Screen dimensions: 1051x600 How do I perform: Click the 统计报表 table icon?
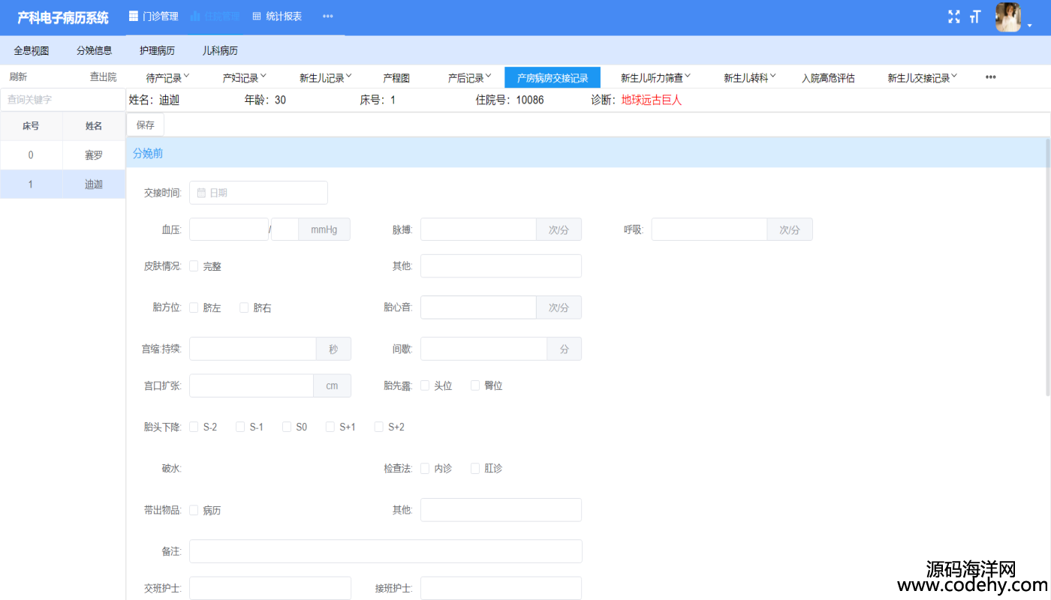click(x=257, y=16)
